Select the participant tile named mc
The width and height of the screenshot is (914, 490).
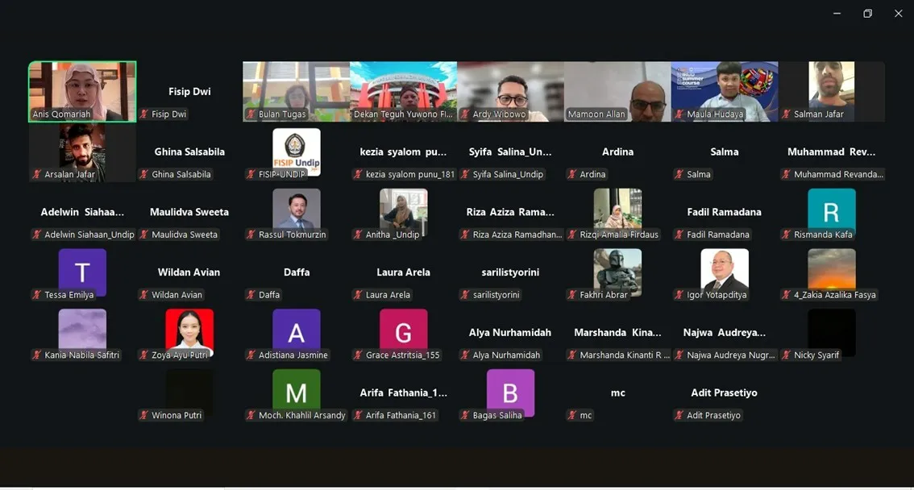[617, 393]
